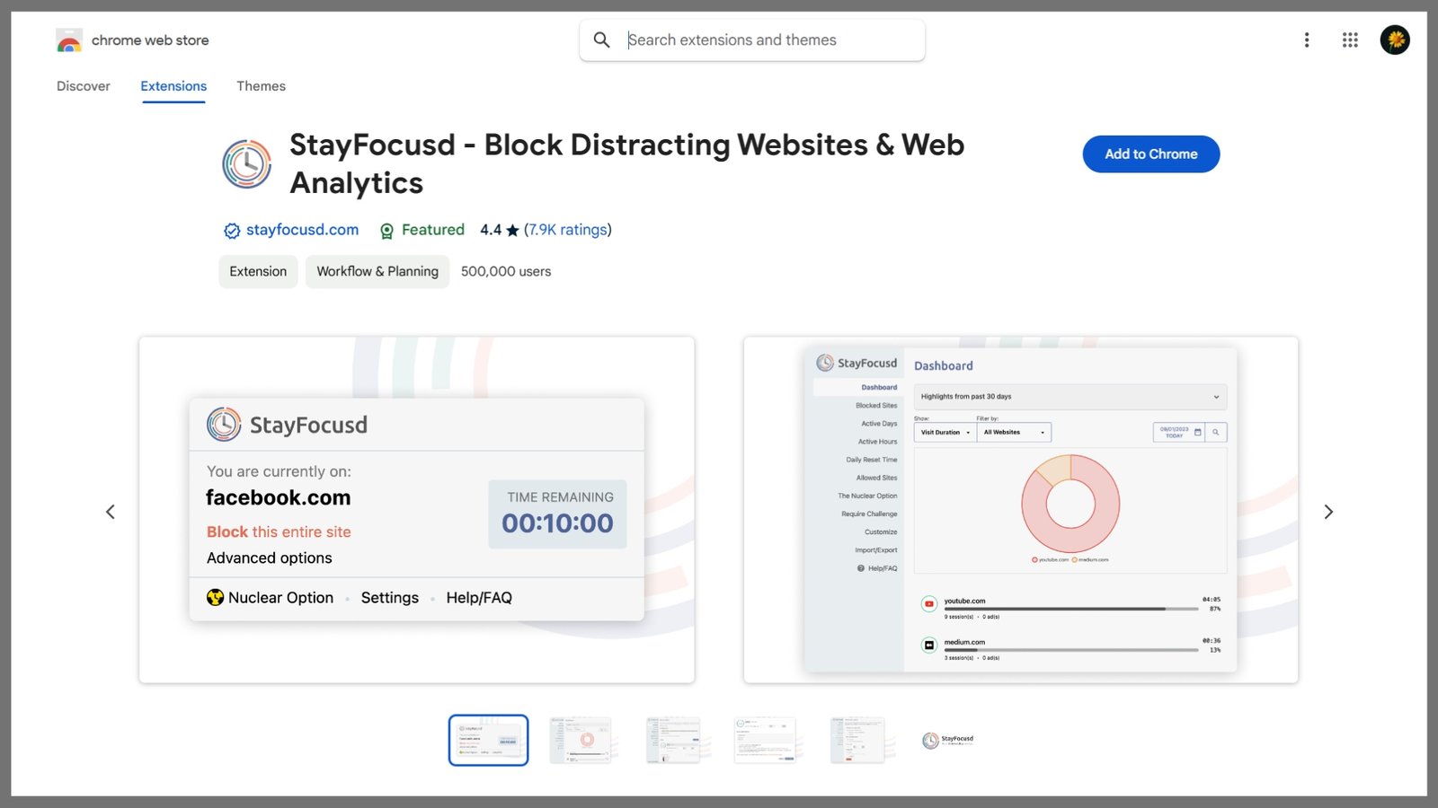Focus the Search extensions and themes field
Image resolution: width=1438 pixels, height=808 pixels.
click(x=752, y=40)
